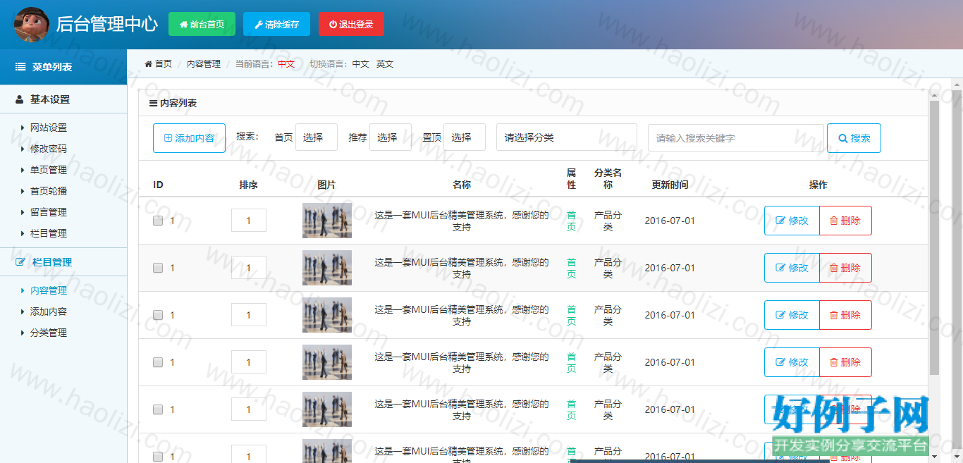The image size is (963, 463).
Task: Click the user avatar in header
Action: (x=32, y=25)
